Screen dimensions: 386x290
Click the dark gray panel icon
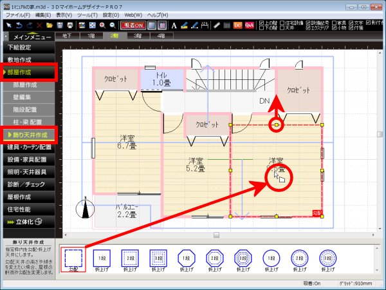(226, 25)
